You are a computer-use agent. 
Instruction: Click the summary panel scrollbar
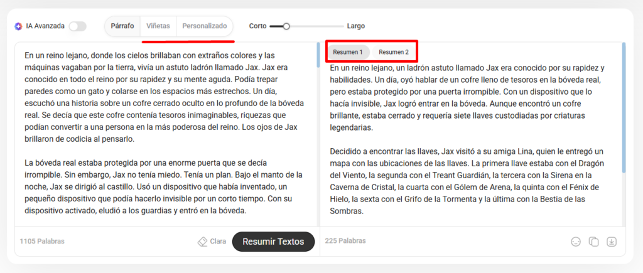pos(624,107)
